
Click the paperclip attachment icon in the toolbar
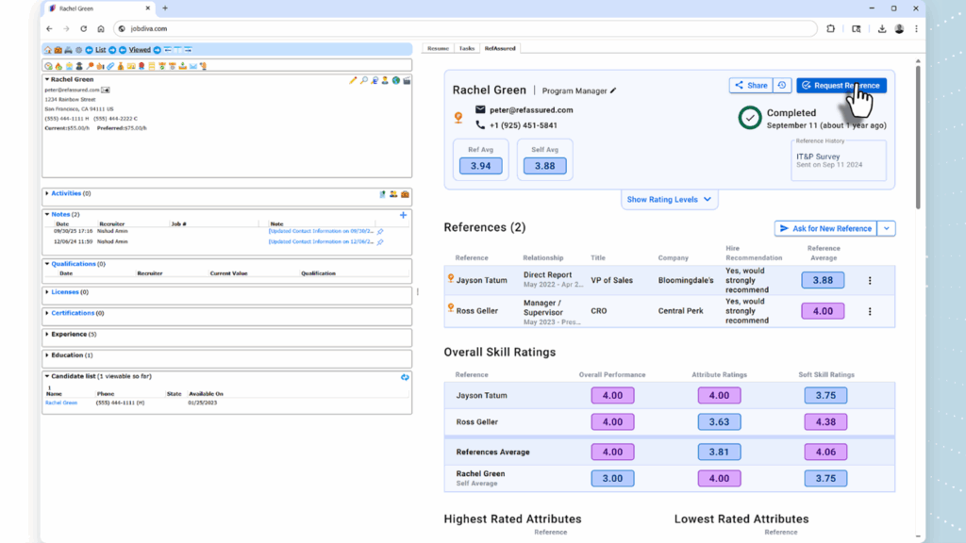pos(110,67)
